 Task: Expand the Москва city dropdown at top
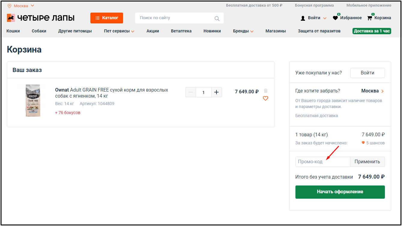tap(32, 6)
